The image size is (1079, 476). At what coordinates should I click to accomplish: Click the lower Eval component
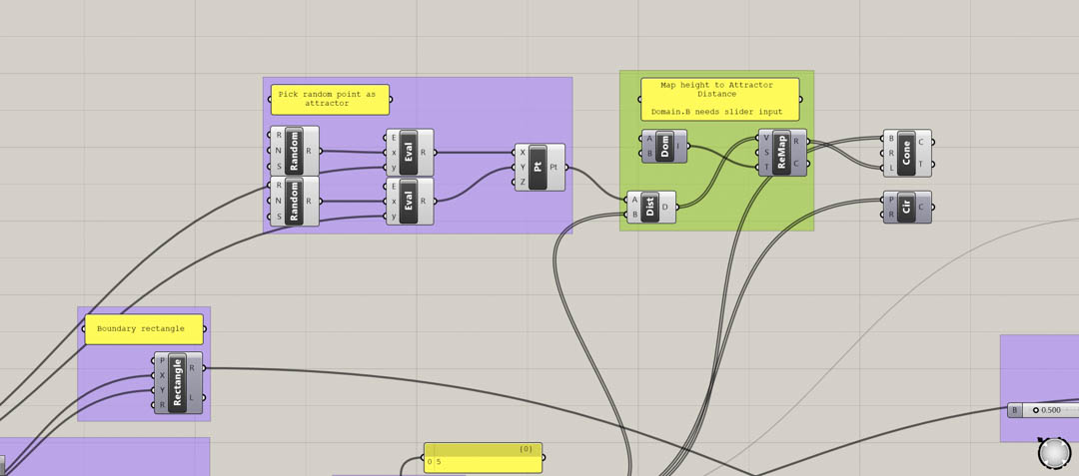click(409, 202)
